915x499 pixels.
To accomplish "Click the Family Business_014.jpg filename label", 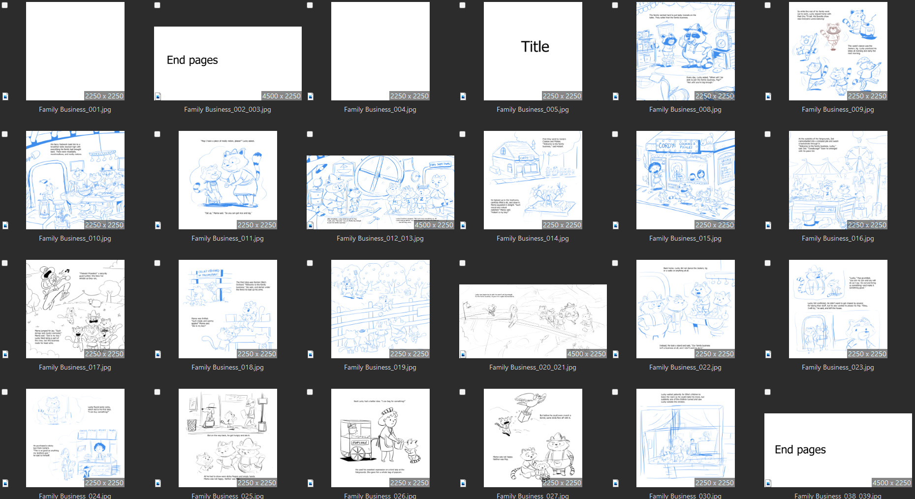I will tap(533, 239).
